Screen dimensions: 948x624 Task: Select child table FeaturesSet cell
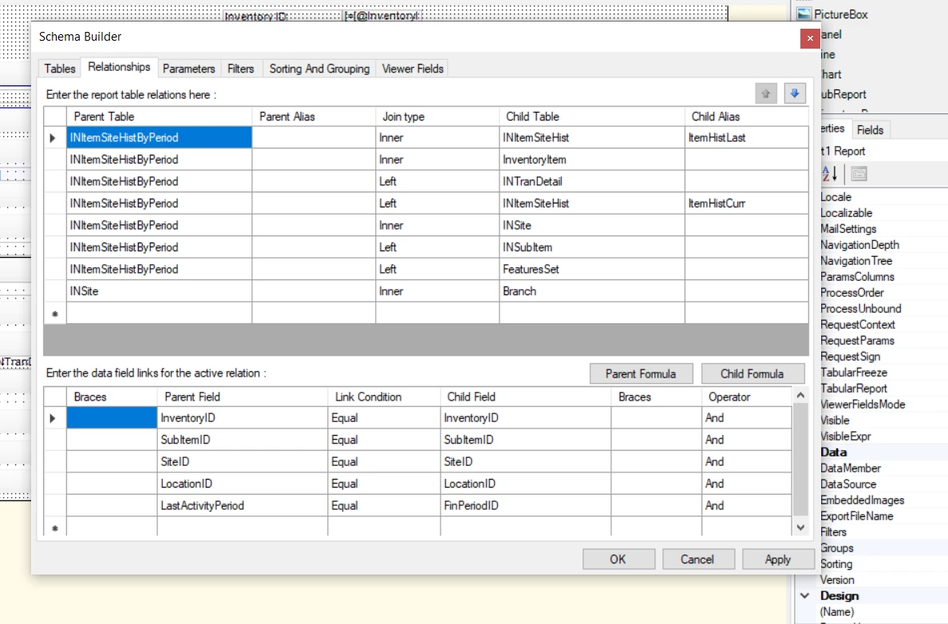(x=592, y=269)
